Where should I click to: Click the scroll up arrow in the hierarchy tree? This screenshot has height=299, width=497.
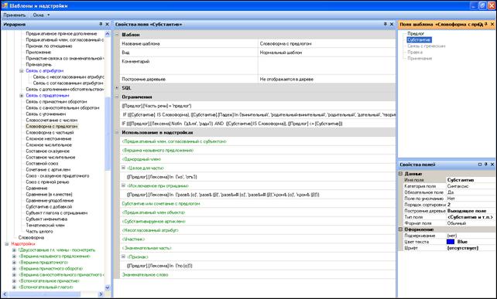(x=108, y=34)
